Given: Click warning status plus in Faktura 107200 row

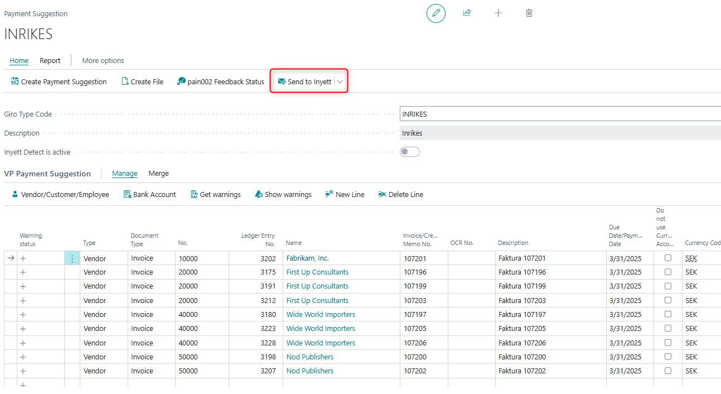Looking at the screenshot, I should (x=23, y=357).
